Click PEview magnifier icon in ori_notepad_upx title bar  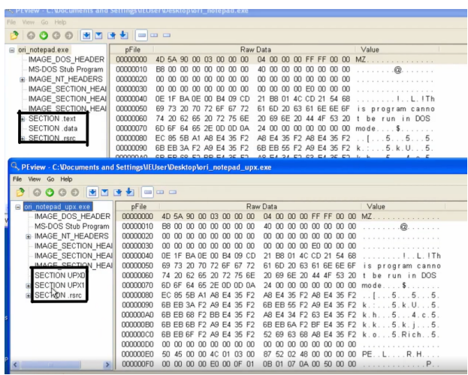pyautogui.click(x=14, y=166)
